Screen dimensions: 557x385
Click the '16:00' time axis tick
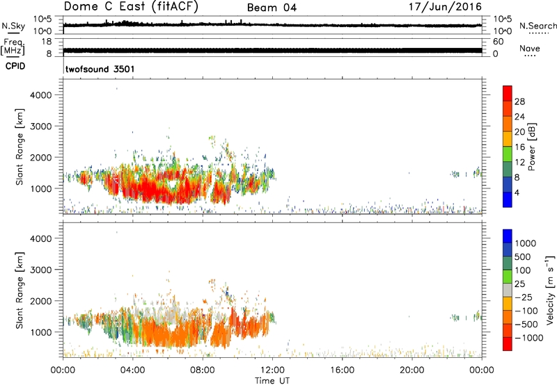342,370
